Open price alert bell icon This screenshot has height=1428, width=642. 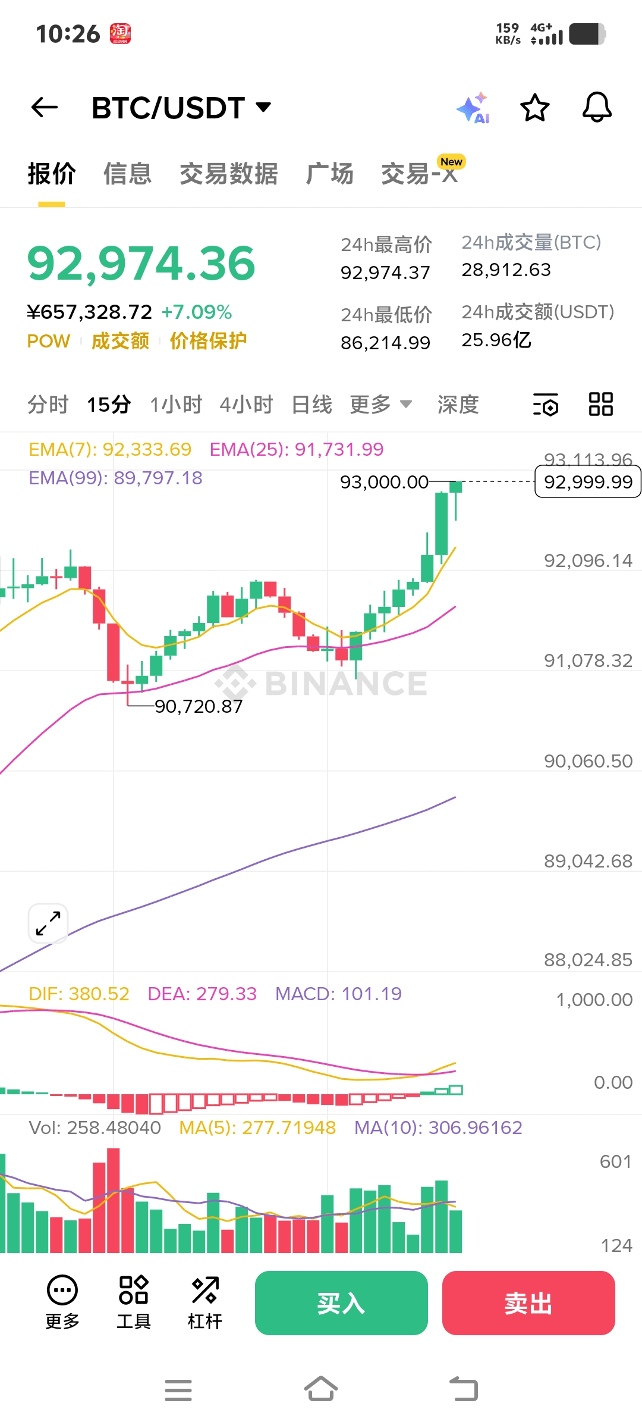[597, 108]
